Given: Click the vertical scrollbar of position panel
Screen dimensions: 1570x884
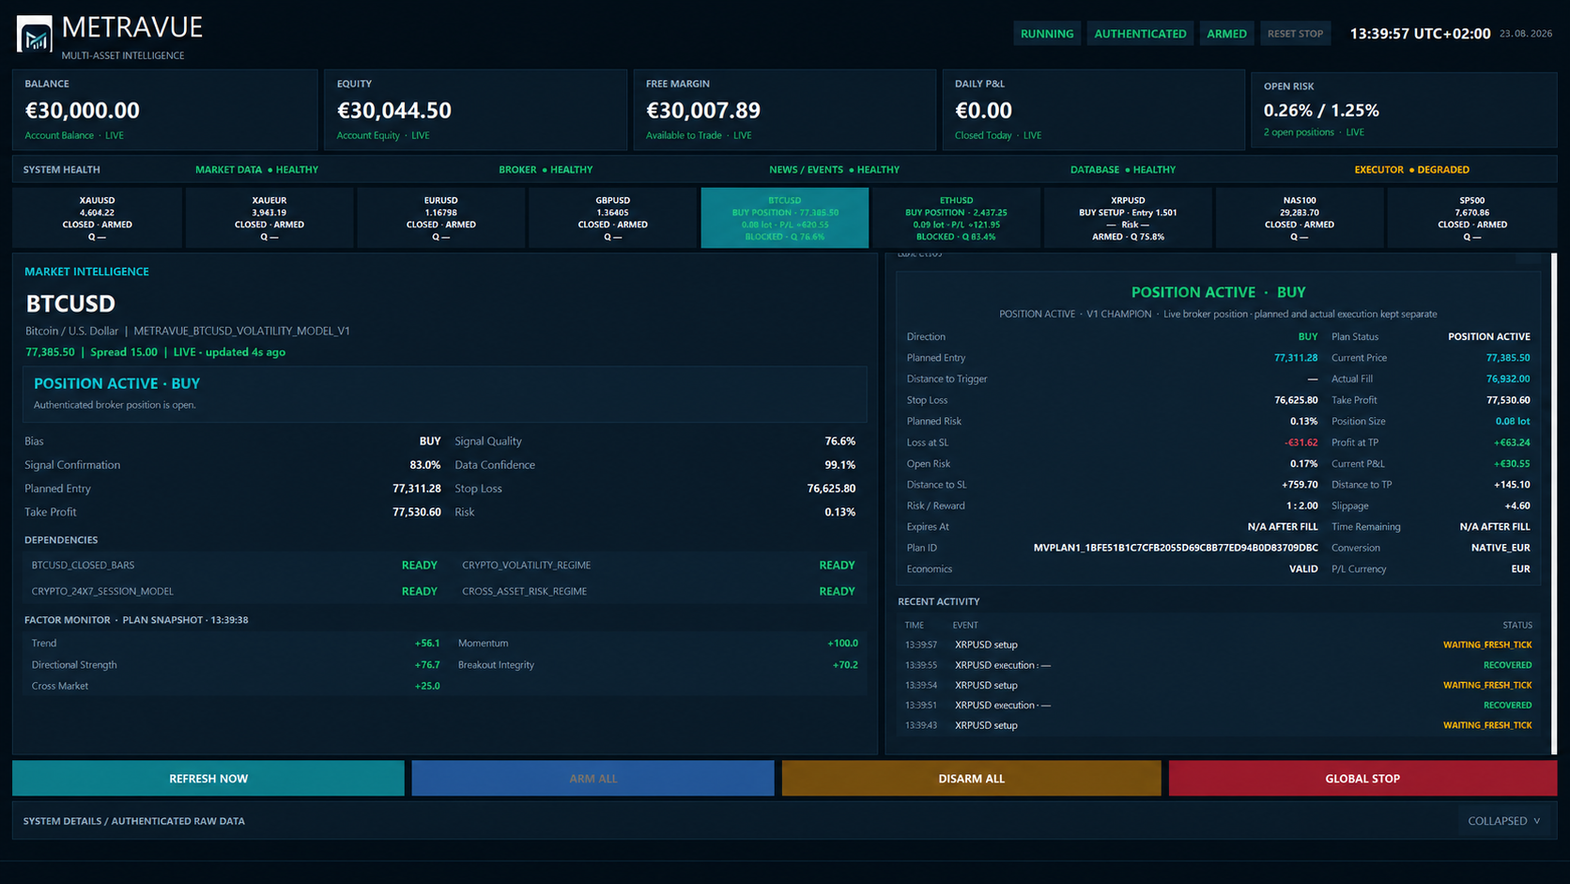Looking at the screenshot, I should click(x=1554, y=503).
